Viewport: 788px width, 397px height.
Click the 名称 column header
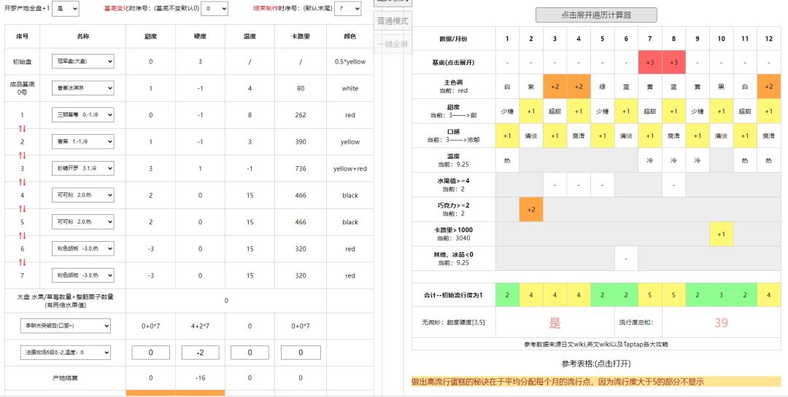point(83,36)
